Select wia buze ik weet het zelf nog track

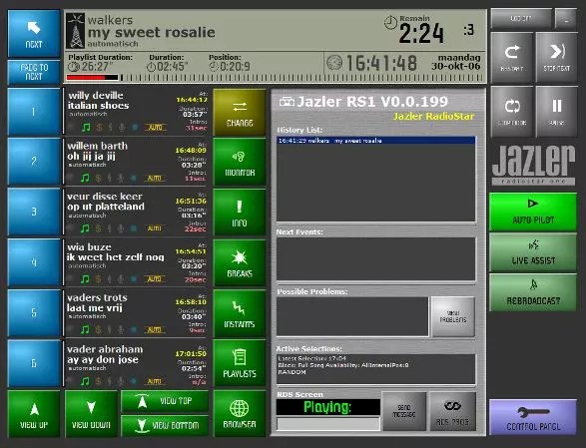coord(137,263)
